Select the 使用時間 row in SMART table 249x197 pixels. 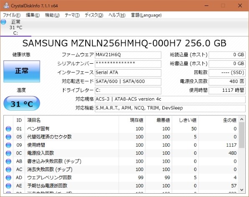click(121, 145)
